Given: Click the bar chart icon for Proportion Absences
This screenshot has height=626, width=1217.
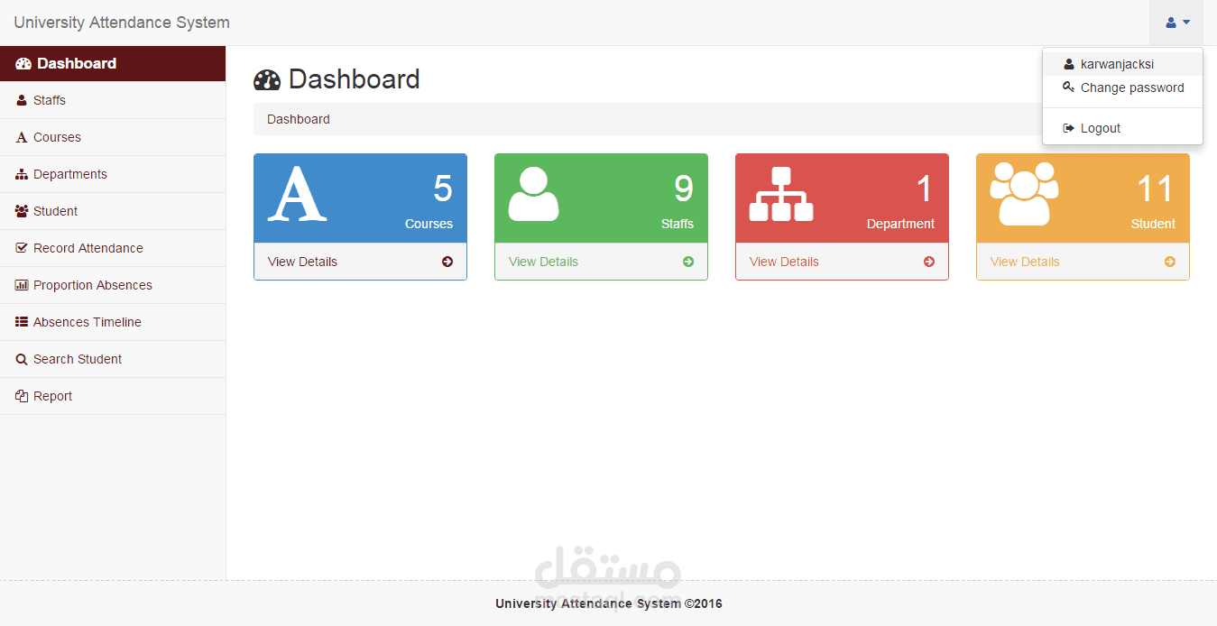Looking at the screenshot, I should pyautogui.click(x=22, y=285).
